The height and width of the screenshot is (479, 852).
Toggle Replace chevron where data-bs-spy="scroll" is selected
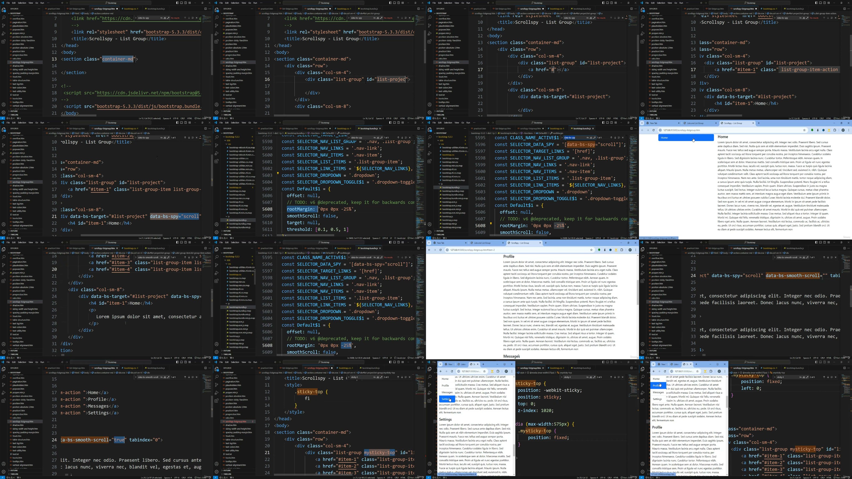pos(136,138)
